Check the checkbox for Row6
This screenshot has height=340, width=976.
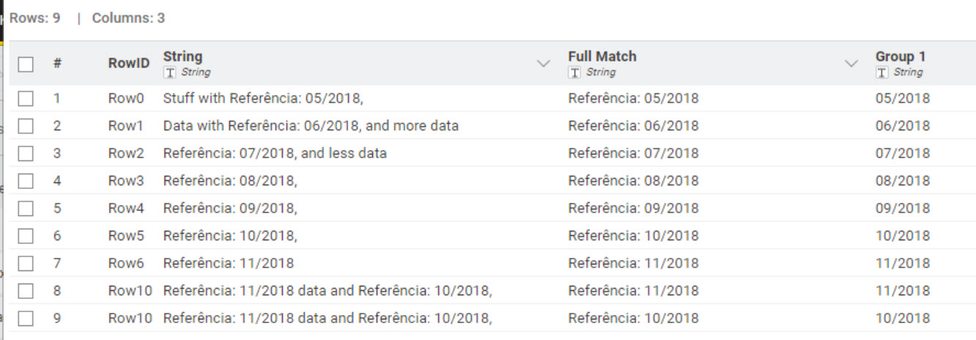click(26, 263)
